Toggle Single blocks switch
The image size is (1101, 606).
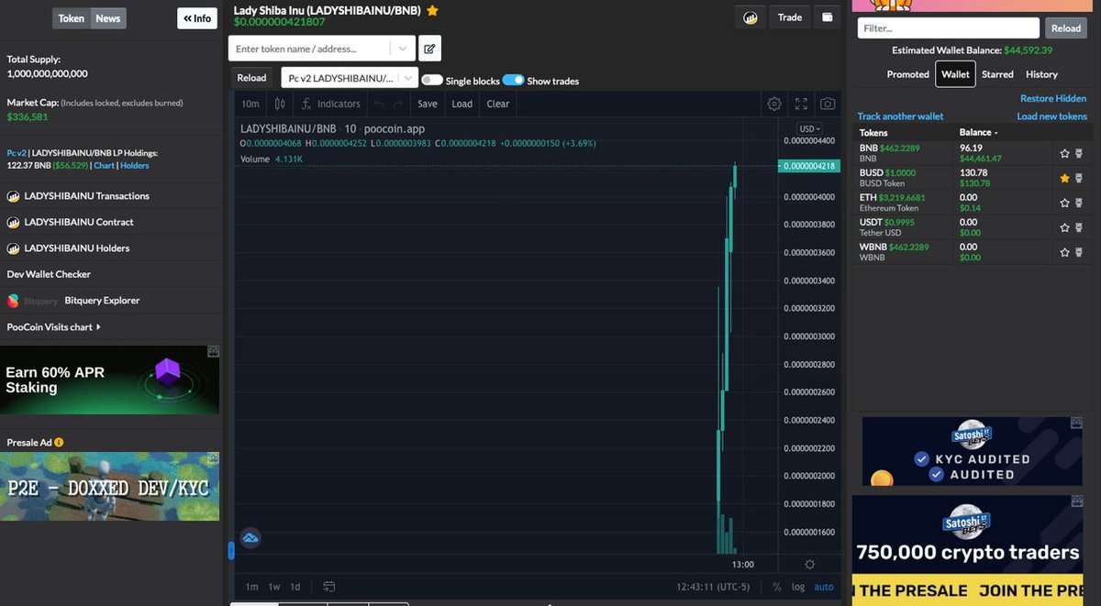[x=432, y=81]
